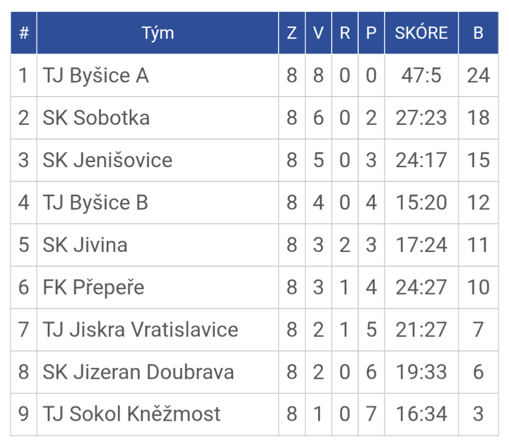Click TJ Sokol Kněžmost team name
The width and height of the screenshot is (509, 444).
pos(131,414)
